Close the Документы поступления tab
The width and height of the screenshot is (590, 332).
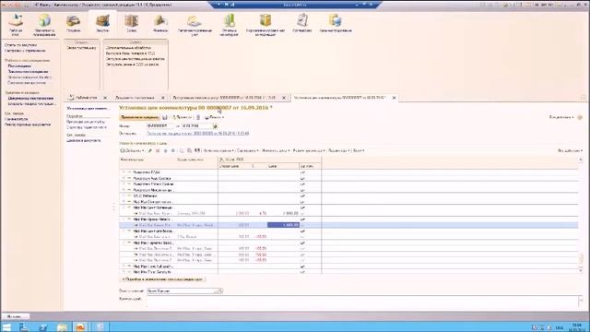163,98
